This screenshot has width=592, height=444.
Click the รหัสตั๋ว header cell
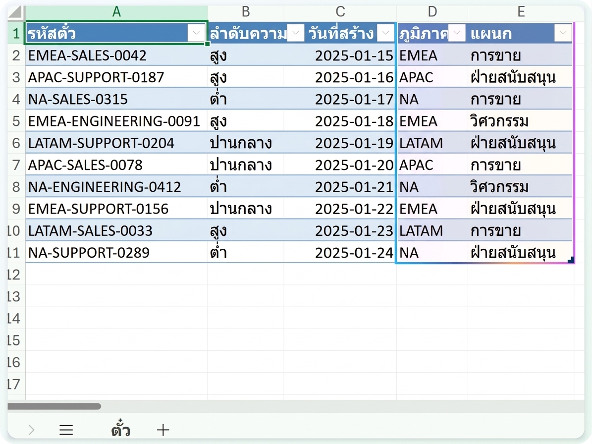116,33
